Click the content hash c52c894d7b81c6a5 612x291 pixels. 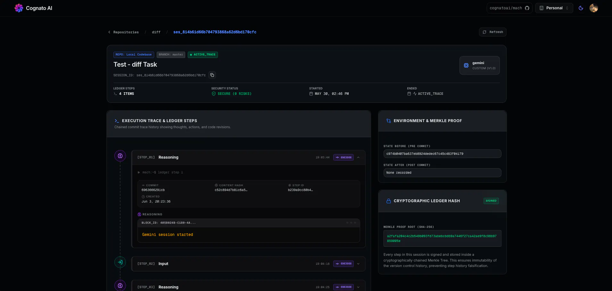point(231,190)
